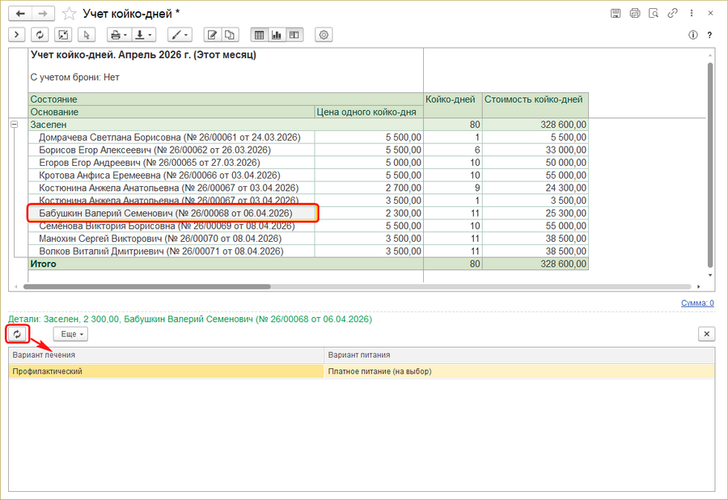The width and height of the screenshot is (728, 500).
Task: Open the three-dot more options menu
Action: pyautogui.click(x=690, y=14)
